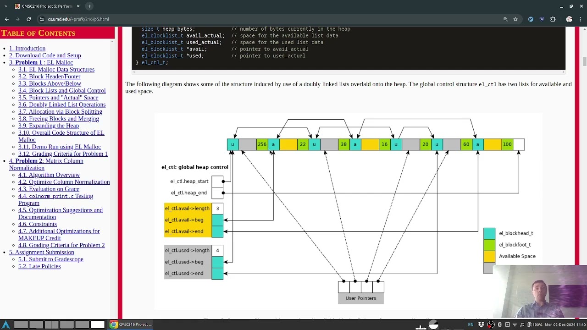Open the Extensions puzzle menu
The image size is (587, 330).
coord(553,19)
